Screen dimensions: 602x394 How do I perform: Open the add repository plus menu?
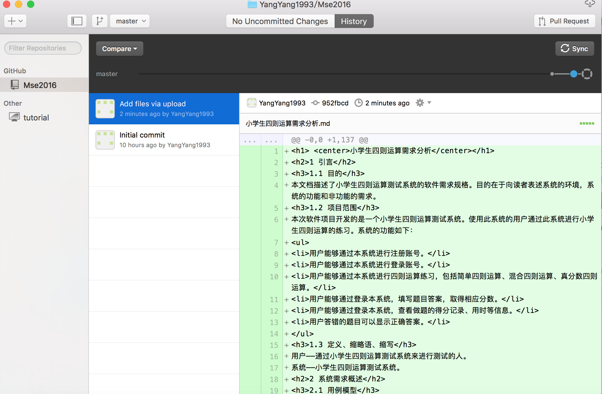coord(15,21)
